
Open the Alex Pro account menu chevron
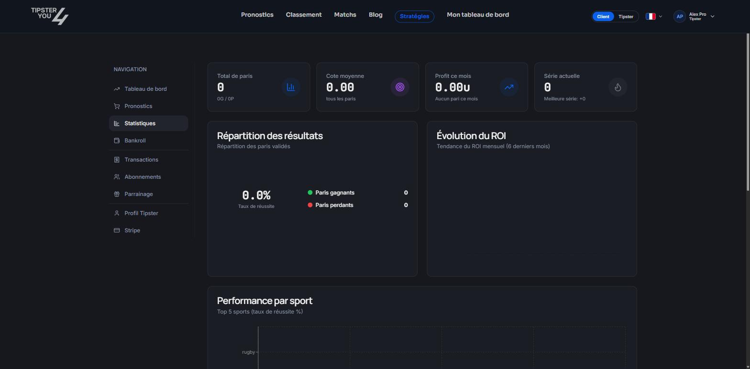pyautogui.click(x=712, y=16)
